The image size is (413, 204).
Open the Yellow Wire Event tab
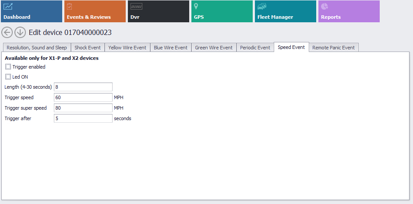(127, 48)
